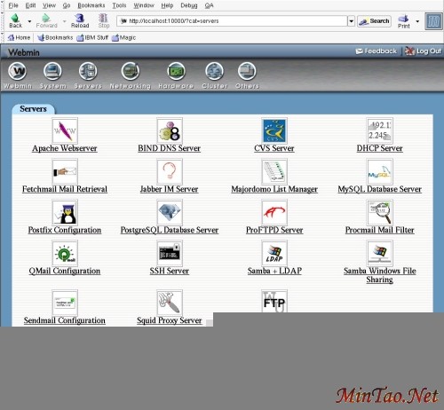Expand the Forward history dropdown arrow
Viewport: 444px width, 410px height.
pos(64,21)
